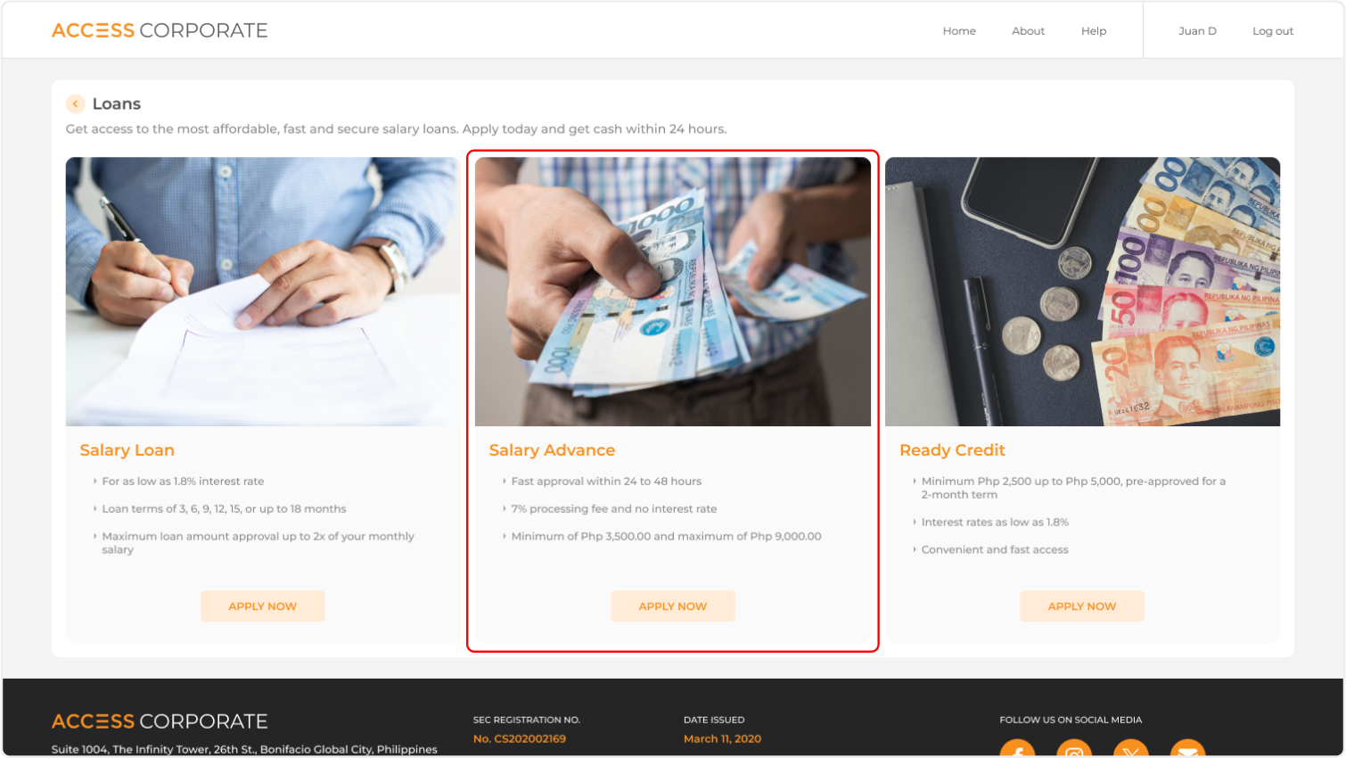Image resolution: width=1346 pixels, height=758 pixels.
Task: Apply now for Salary Advance
Action: pyautogui.click(x=673, y=606)
